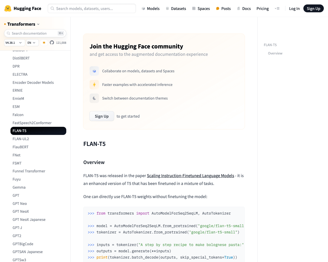
Task: Open Falcon docs in sidebar
Action: 18,115
